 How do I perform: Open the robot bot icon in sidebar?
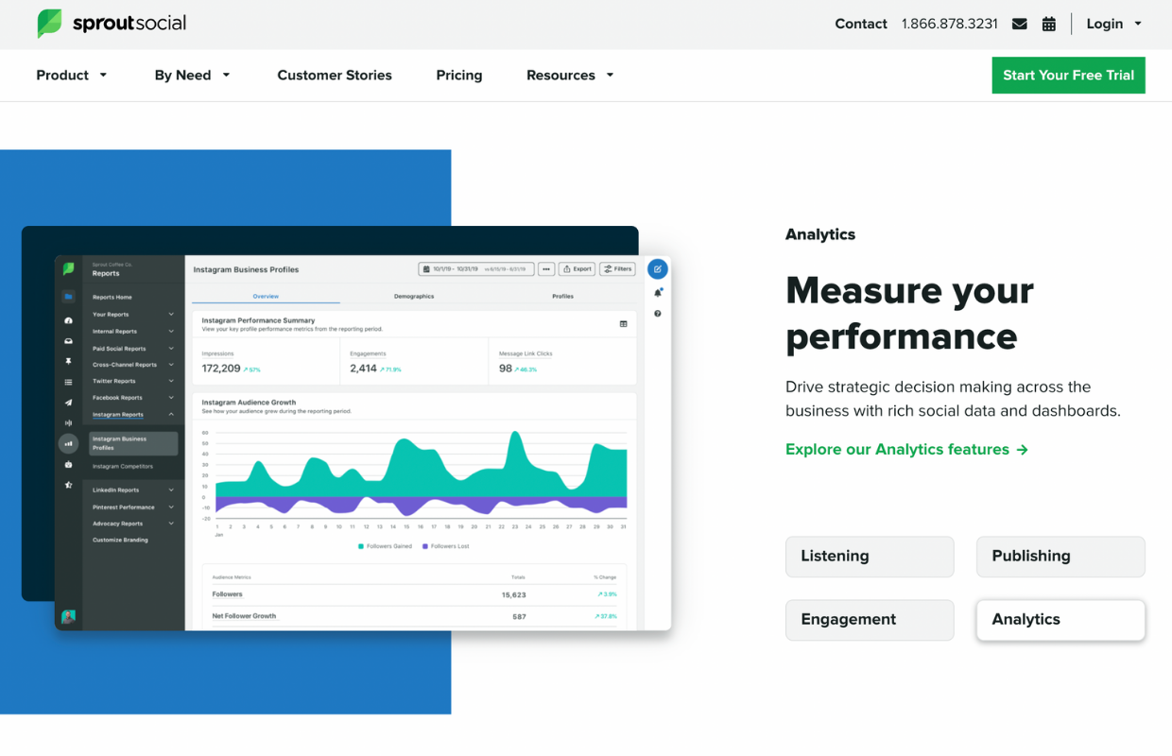click(x=68, y=465)
